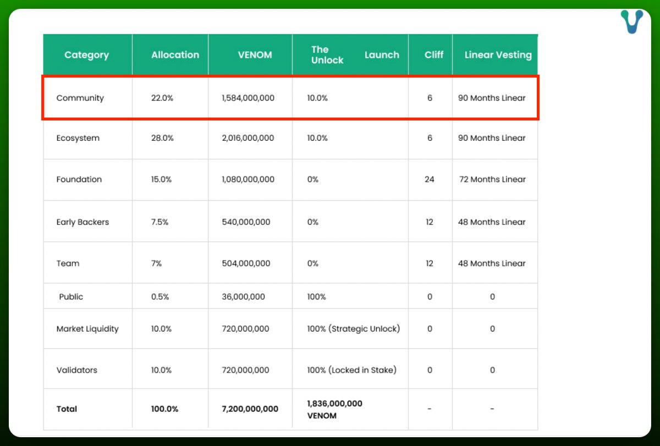Click Market Liquidity's 10.0% allocation

coord(162,329)
